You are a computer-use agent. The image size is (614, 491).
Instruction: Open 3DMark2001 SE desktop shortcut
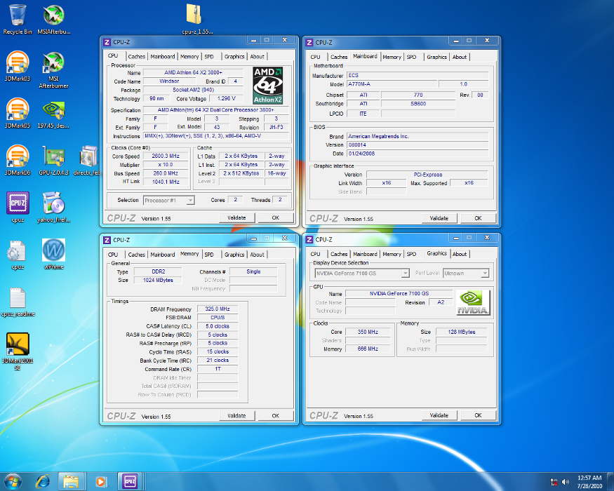(x=18, y=351)
